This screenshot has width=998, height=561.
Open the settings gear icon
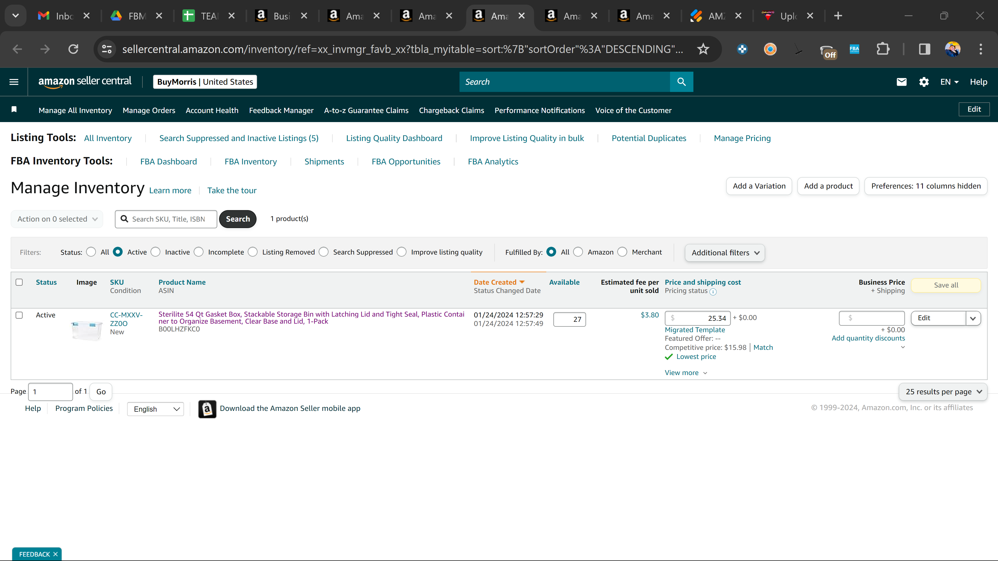(x=924, y=82)
